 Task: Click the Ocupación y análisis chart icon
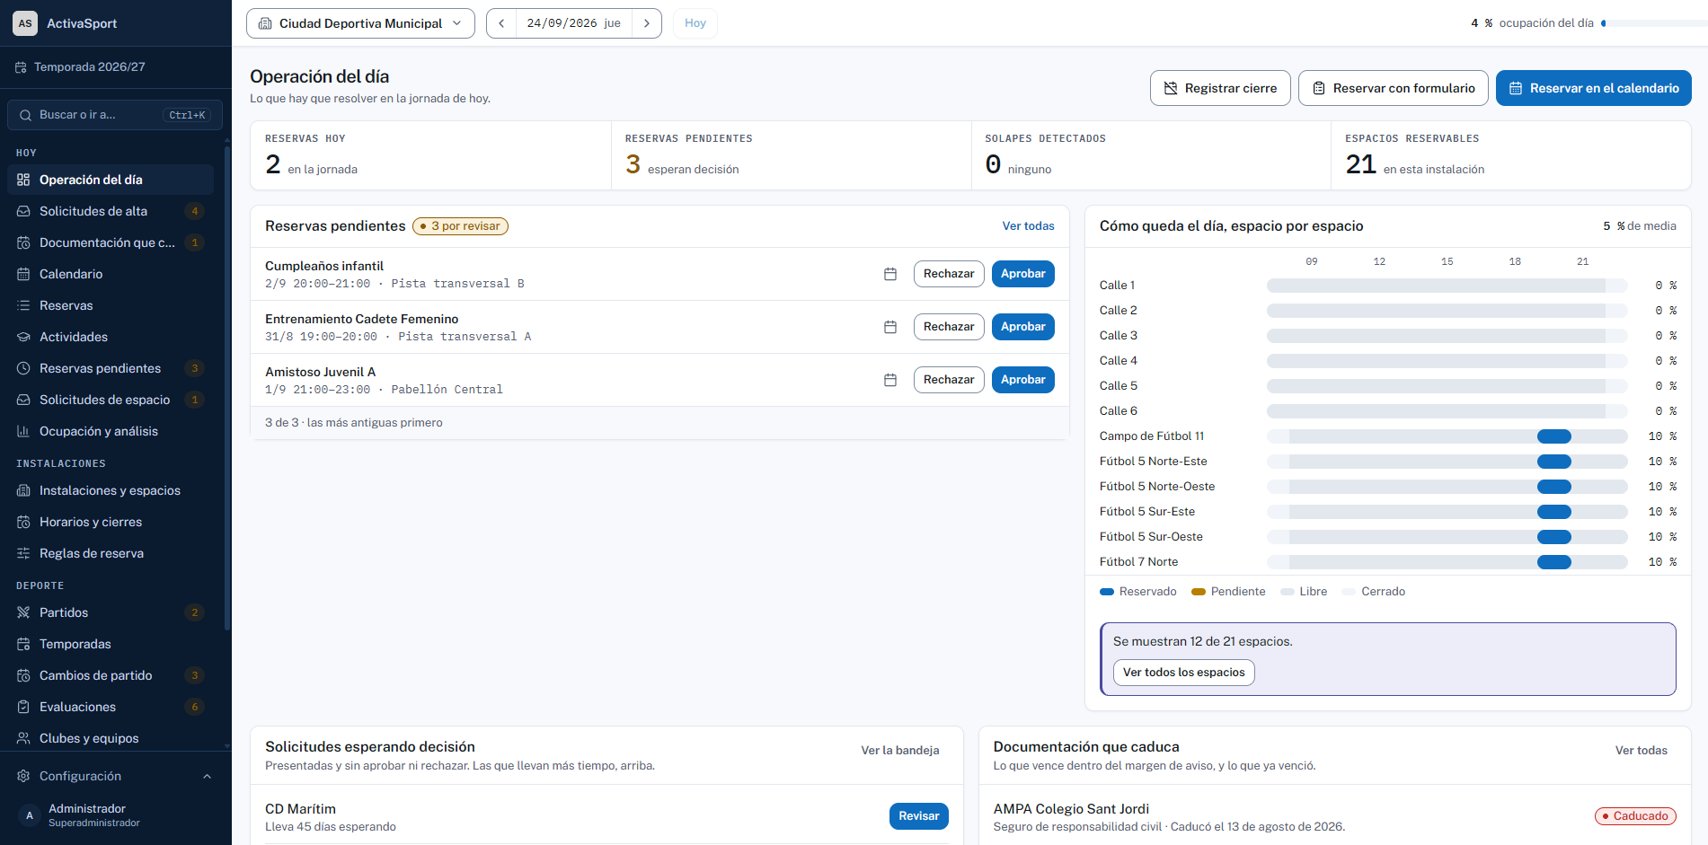pyautogui.click(x=23, y=431)
